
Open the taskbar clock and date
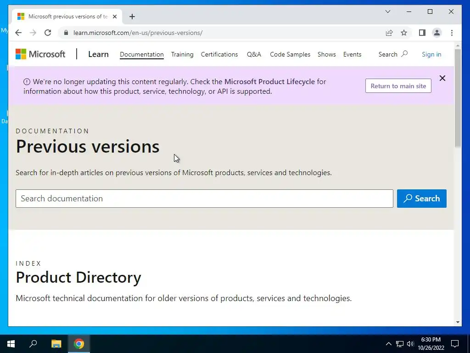[x=431, y=344]
